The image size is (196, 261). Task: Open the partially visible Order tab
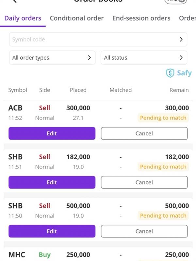pos(187,18)
